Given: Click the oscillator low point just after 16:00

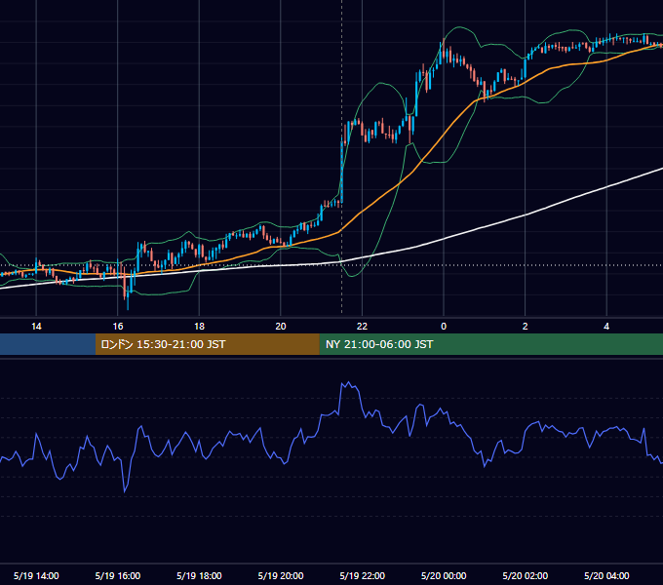Looking at the screenshot, I should click(125, 491).
